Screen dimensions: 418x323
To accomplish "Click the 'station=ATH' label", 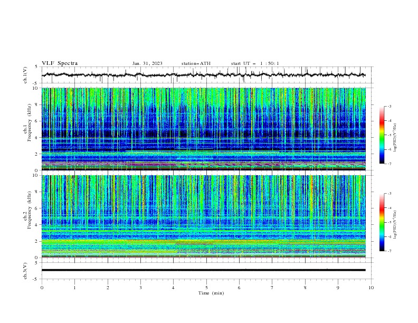I will pos(196,63).
